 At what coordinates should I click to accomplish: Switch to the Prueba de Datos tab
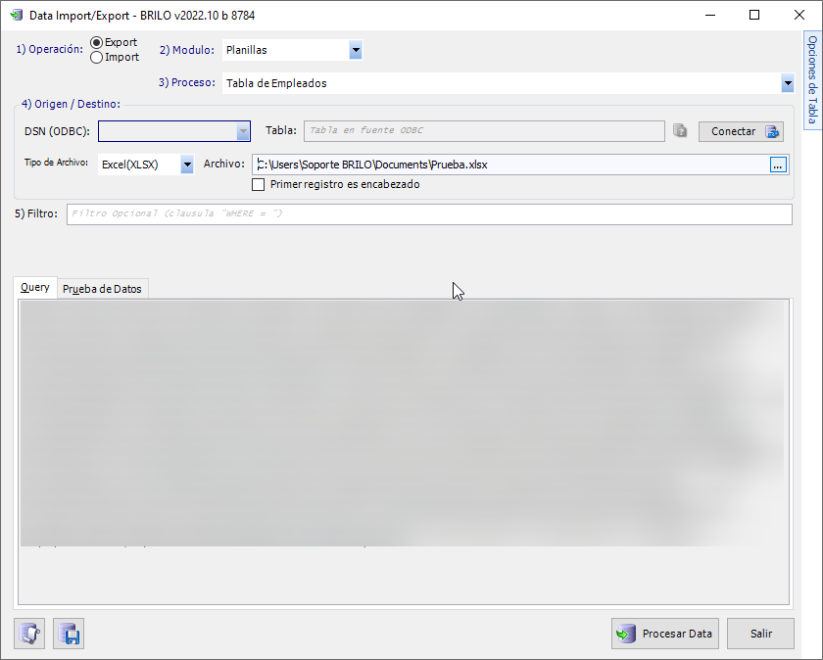pos(102,288)
